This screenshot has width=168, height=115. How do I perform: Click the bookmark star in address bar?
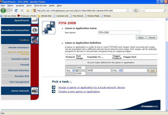pyautogui.click(x=128, y=11)
